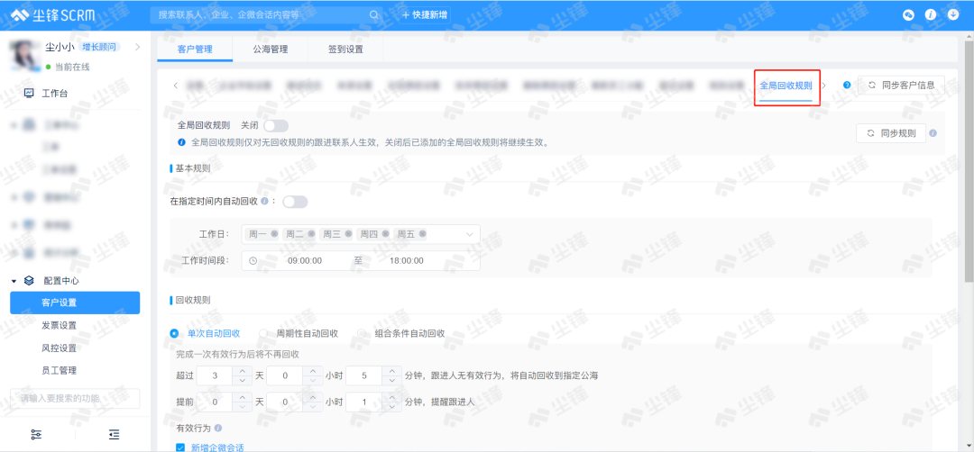Collapse the 配置中心 menu section

click(x=14, y=281)
